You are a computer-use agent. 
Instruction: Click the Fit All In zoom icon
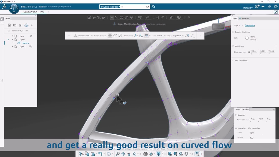tap(118, 154)
